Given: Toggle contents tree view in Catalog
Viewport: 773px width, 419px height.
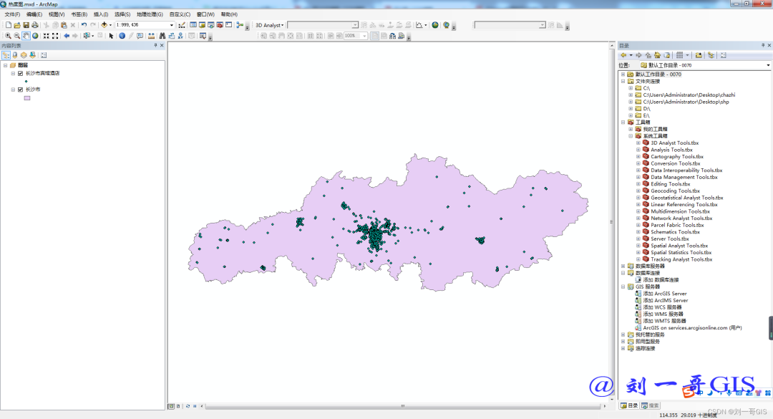Looking at the screenshot, I should coord(711,55).
